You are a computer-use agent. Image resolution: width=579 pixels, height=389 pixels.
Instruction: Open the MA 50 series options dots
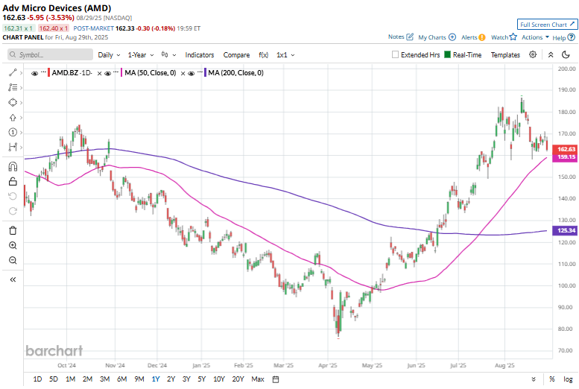[116, 72]
